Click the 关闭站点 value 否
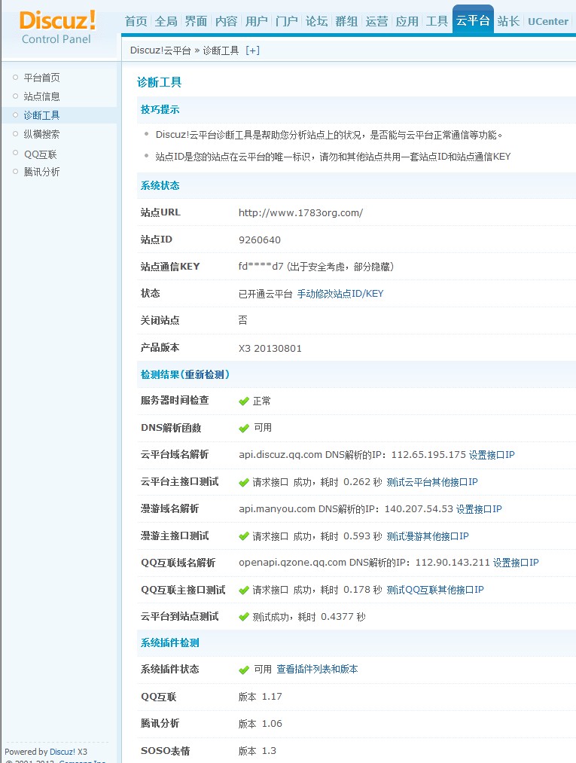Viewport: 576px width, 763px height. [x=242, y=320]
